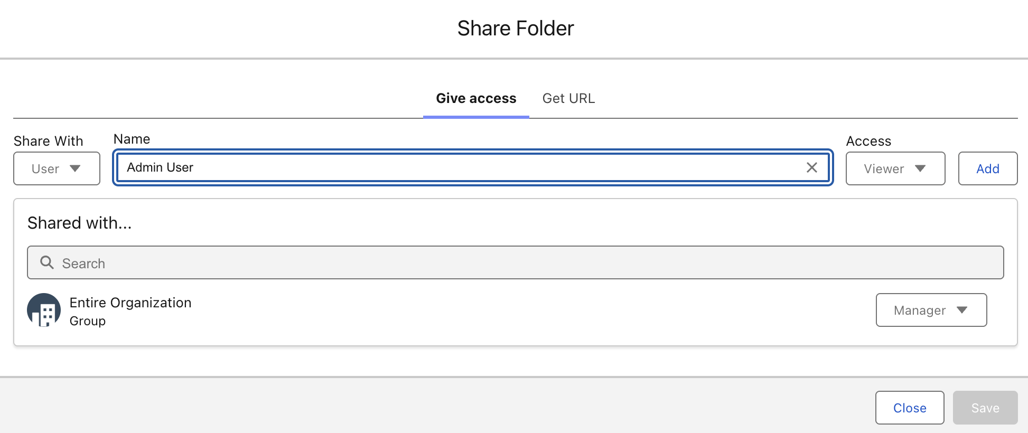Click into the Shared with Search box
The width and height of the screenshot is (1028, 433).
[x=516, y=262]
